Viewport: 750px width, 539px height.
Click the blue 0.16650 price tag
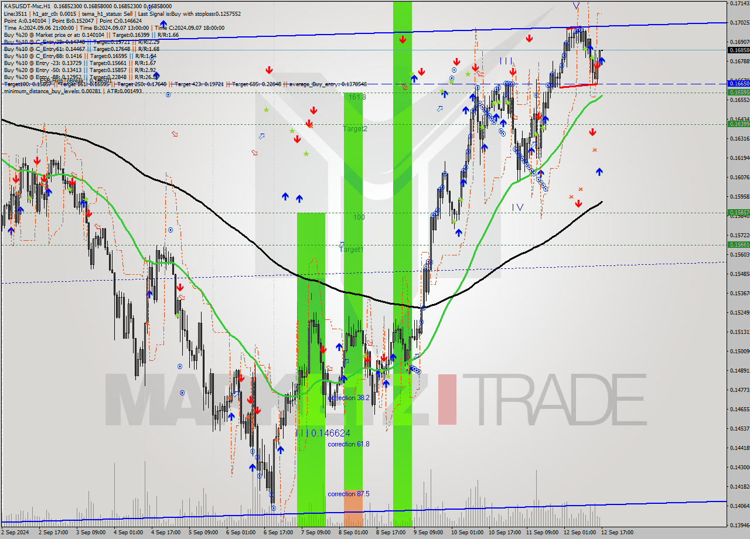[x=738, y=84]
